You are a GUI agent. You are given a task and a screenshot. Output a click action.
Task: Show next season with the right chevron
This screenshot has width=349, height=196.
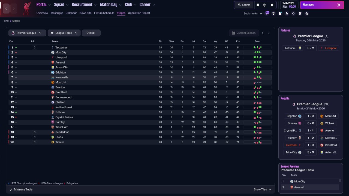tap(269, 33)
